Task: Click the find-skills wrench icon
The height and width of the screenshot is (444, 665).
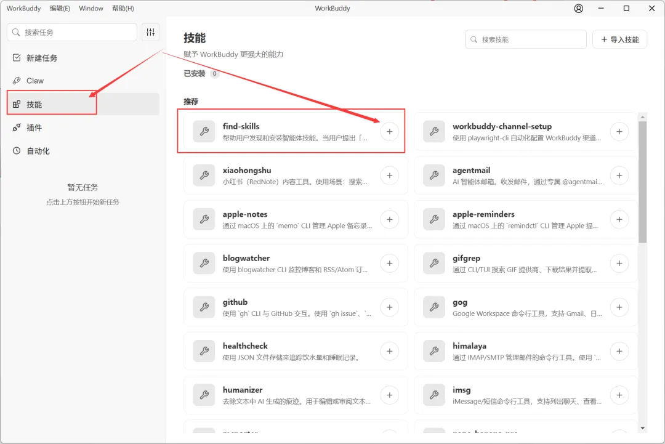Action: coord(204,131)
